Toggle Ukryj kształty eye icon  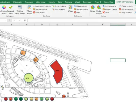120,12
